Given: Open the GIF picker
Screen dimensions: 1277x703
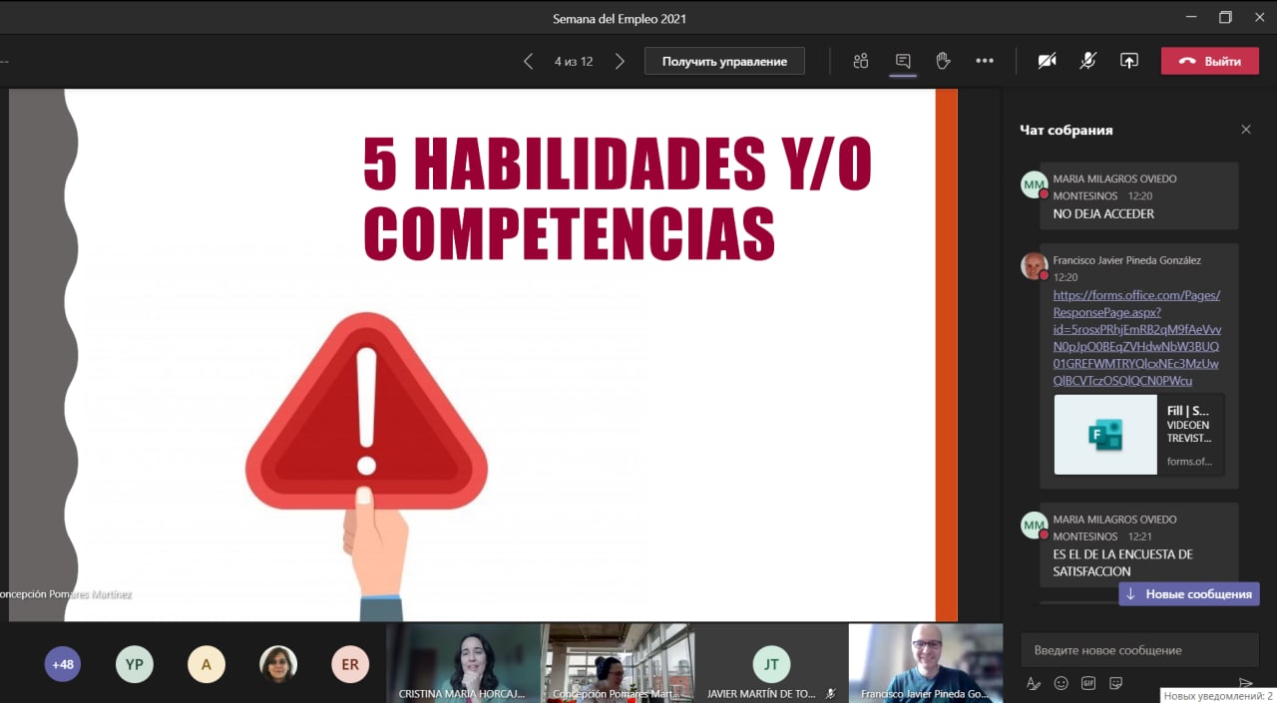Looking at the screenshot, I should pyautogui.click(x=1088, y=683).
